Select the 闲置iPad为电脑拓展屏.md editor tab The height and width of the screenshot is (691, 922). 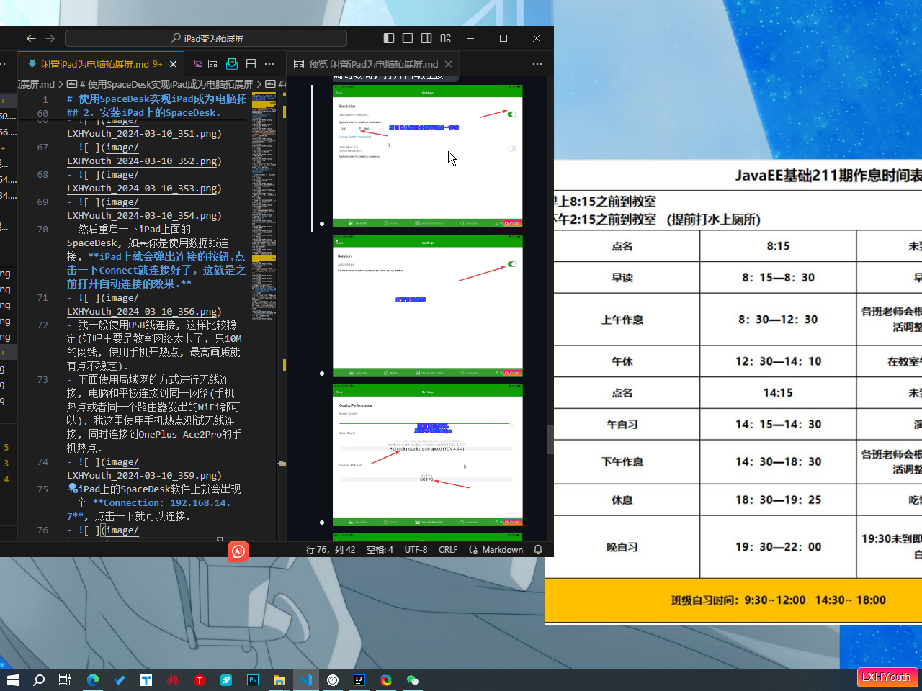click(102, 64)
